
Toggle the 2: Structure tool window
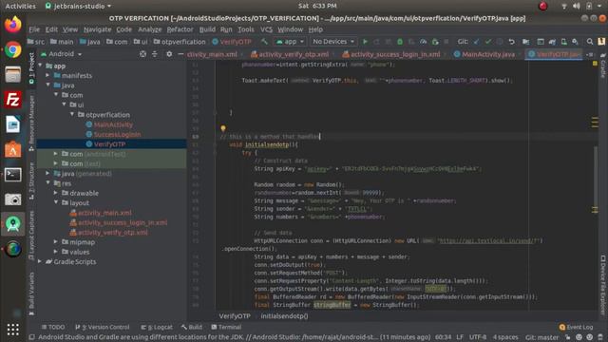pyautogui.click(x=31, y=180)
